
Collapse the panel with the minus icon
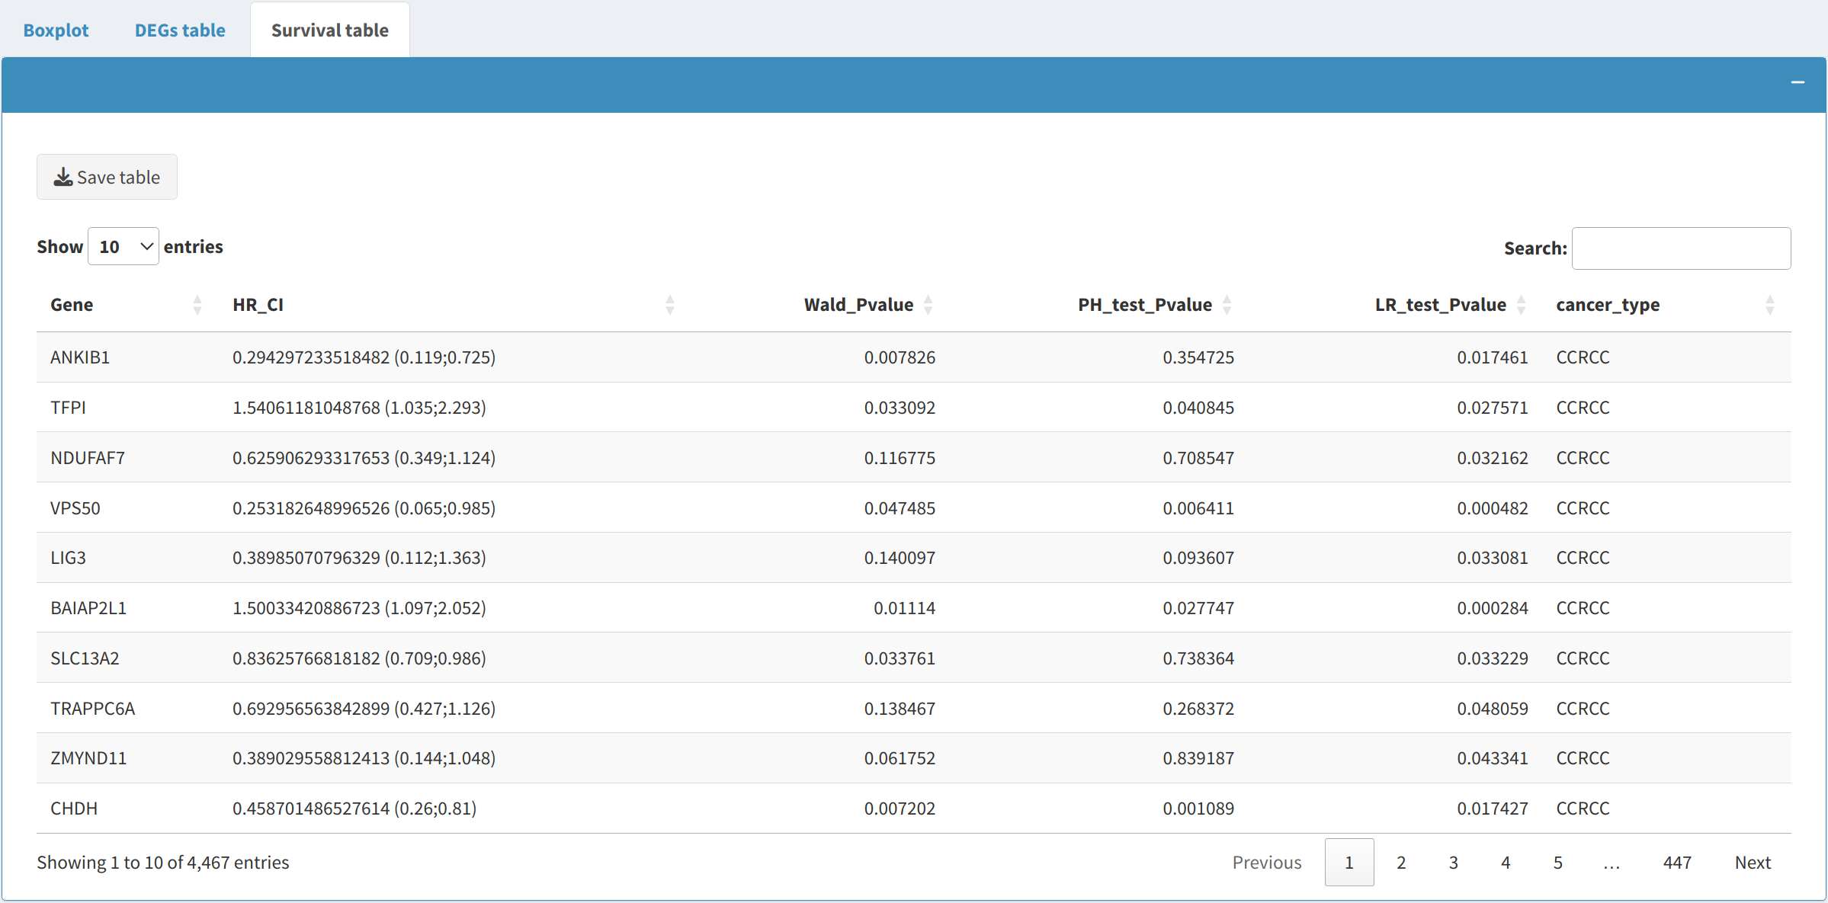tap(1798, 82)
